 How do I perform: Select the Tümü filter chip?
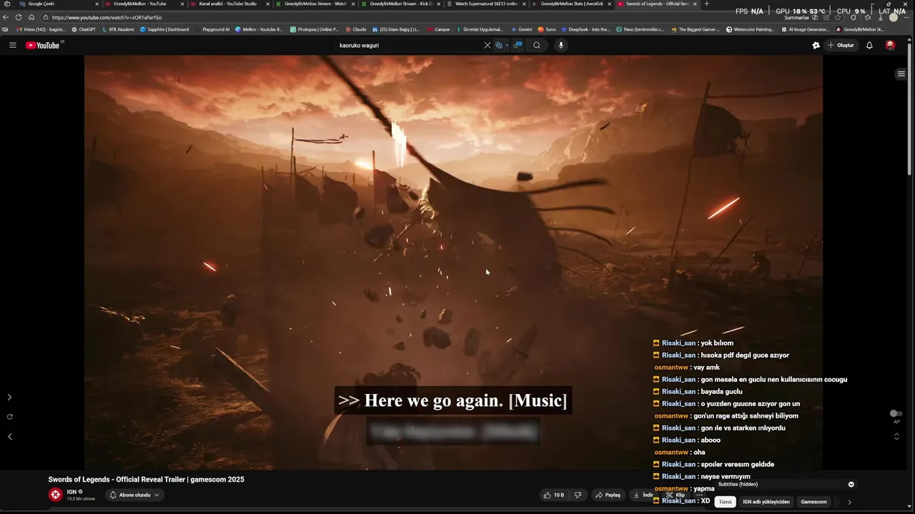[725, 502]
